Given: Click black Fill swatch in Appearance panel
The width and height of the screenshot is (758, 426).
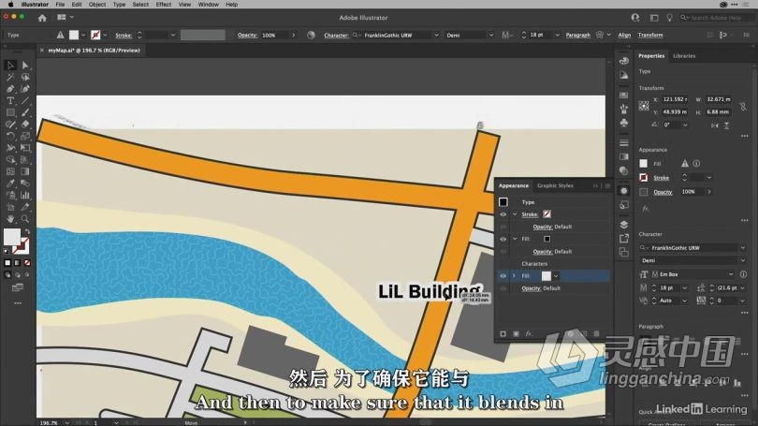Looking at the screenshot, I should tap(547, 239).
